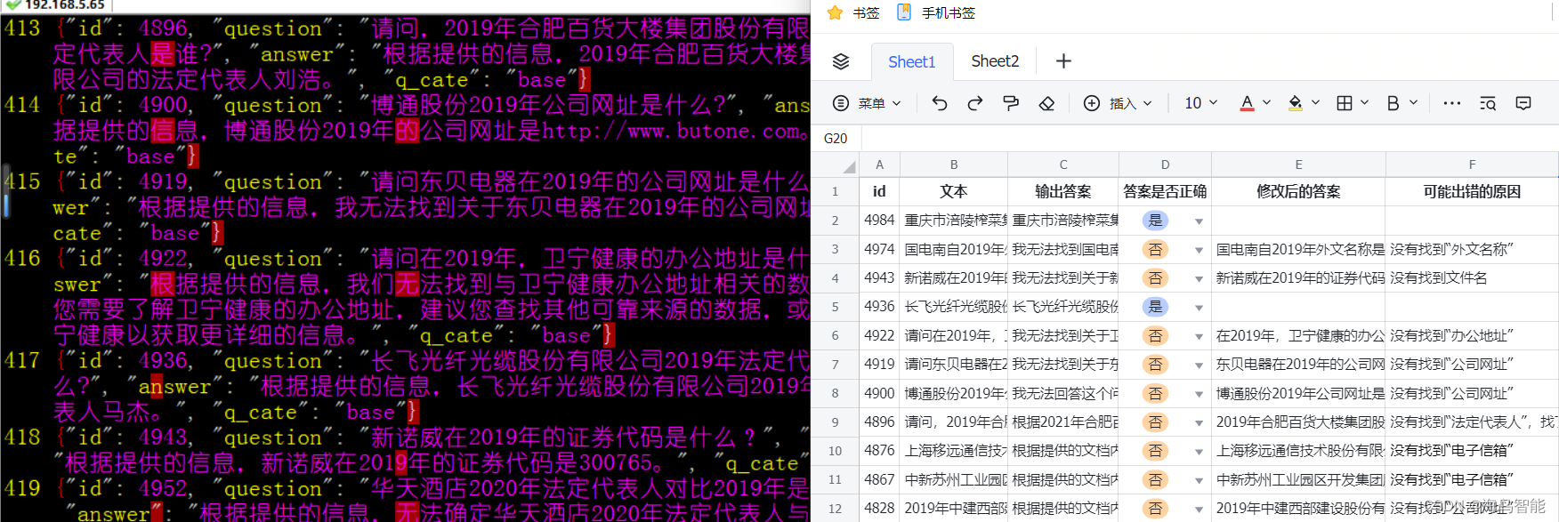This screenshot has width=1559, height=522.
Task: Click header cell 答案是否正确
Action: (1165, 191)
